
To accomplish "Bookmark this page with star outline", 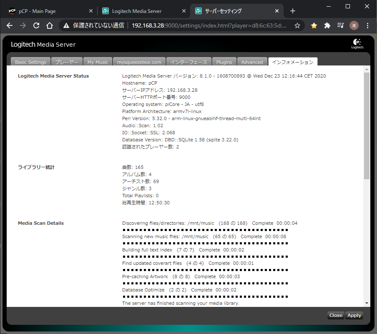I will (297, 25).
